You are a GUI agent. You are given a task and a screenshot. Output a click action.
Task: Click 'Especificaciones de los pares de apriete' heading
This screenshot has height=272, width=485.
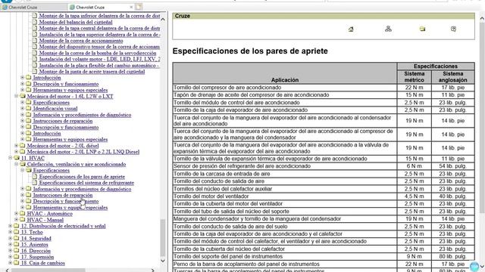[x=250, y=51]
